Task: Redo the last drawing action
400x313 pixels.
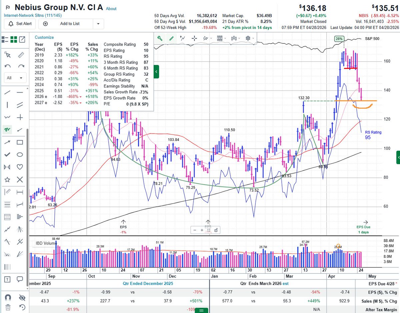Action: pyautogui.click(x=21, y=66)
